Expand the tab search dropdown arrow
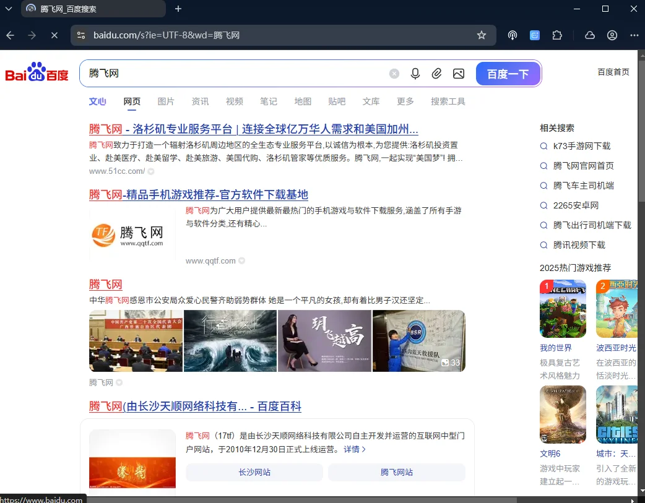645x503 pixels. point(8,9)
